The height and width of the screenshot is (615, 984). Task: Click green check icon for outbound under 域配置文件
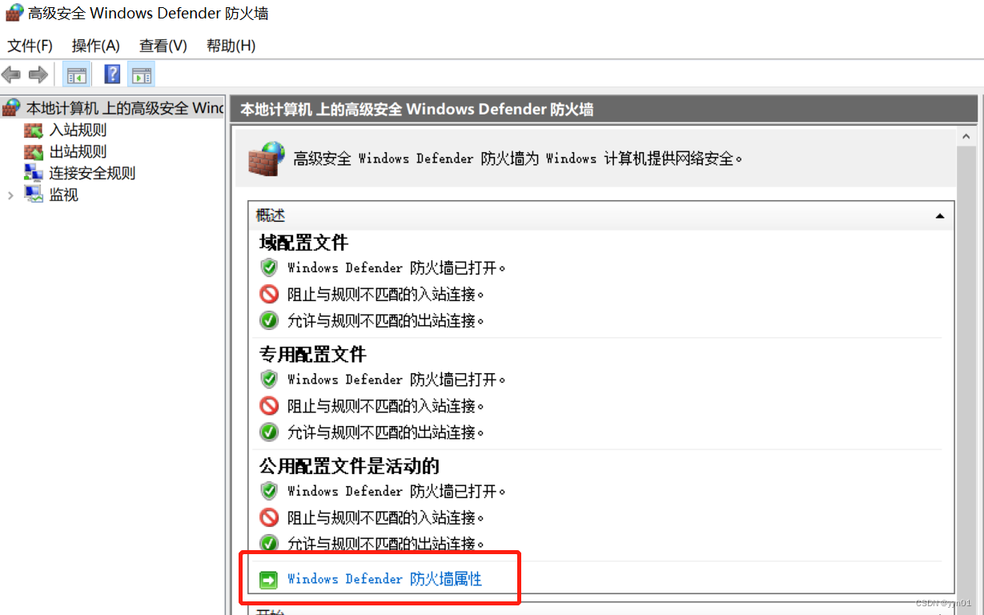click(269, 320)
